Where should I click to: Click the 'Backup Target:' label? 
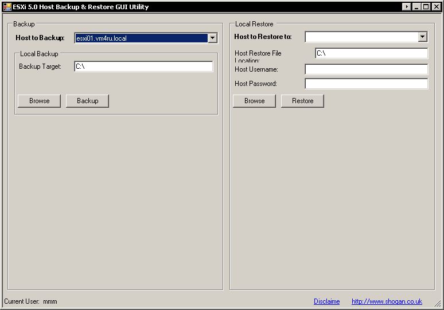tap(40, 66)
